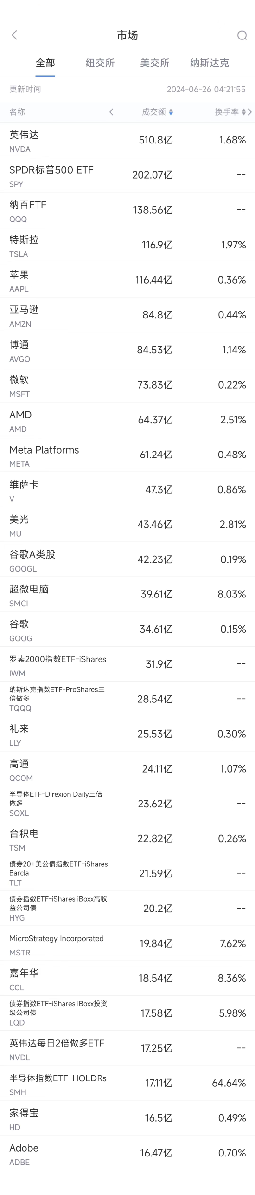Image resolution: width=255 pixels, height=1195 pixels.
Task: Open the Adobe ADBE row
Action: [x=127, y=1153]
